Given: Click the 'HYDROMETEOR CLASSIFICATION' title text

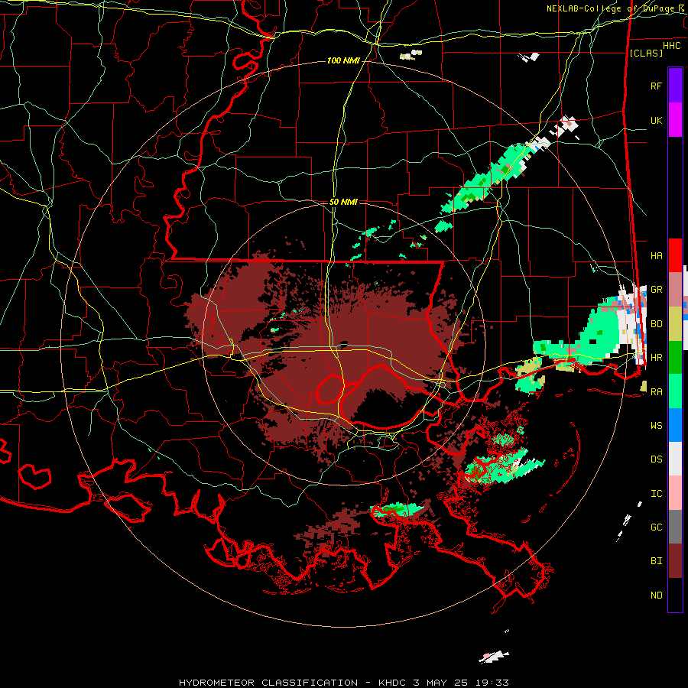Looking at the screenshot, I should [268, 683].
